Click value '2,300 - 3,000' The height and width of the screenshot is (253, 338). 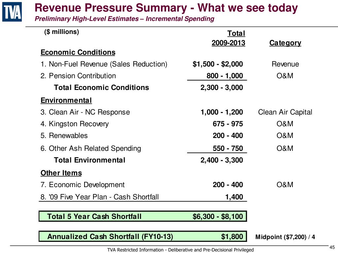[221, 88]
